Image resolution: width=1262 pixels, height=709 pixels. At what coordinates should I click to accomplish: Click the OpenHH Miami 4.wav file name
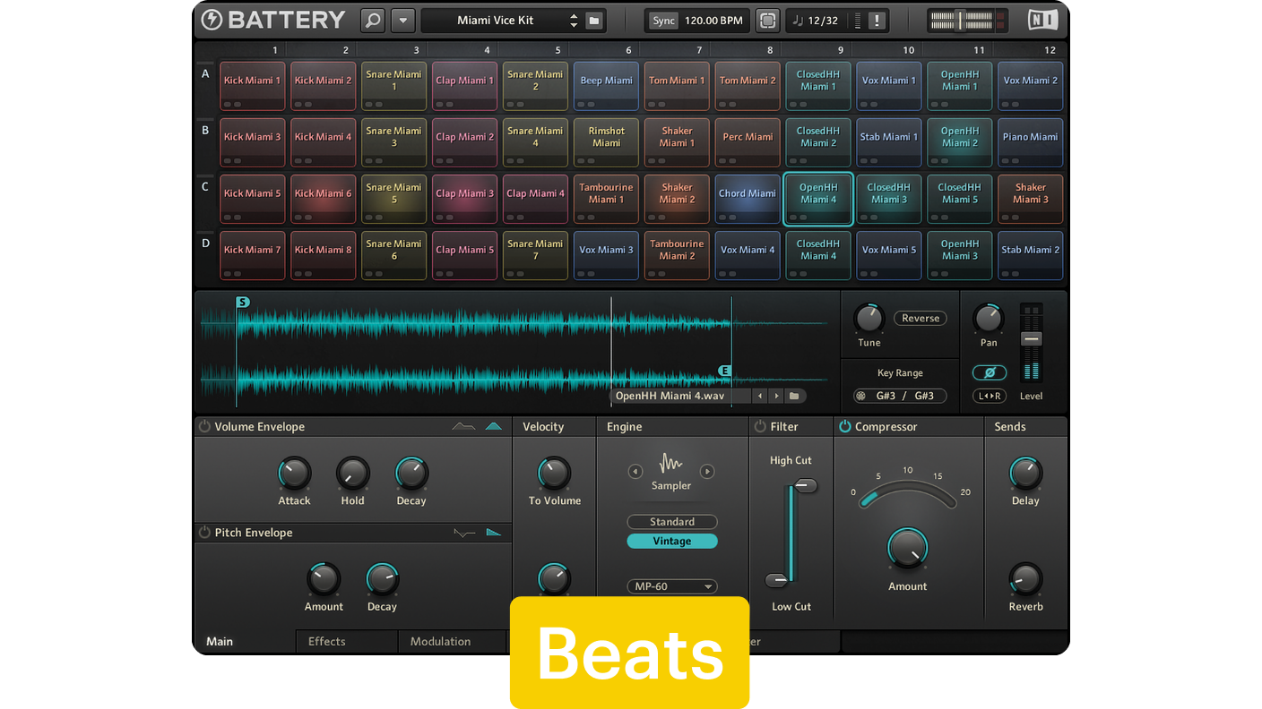(670, 396)
